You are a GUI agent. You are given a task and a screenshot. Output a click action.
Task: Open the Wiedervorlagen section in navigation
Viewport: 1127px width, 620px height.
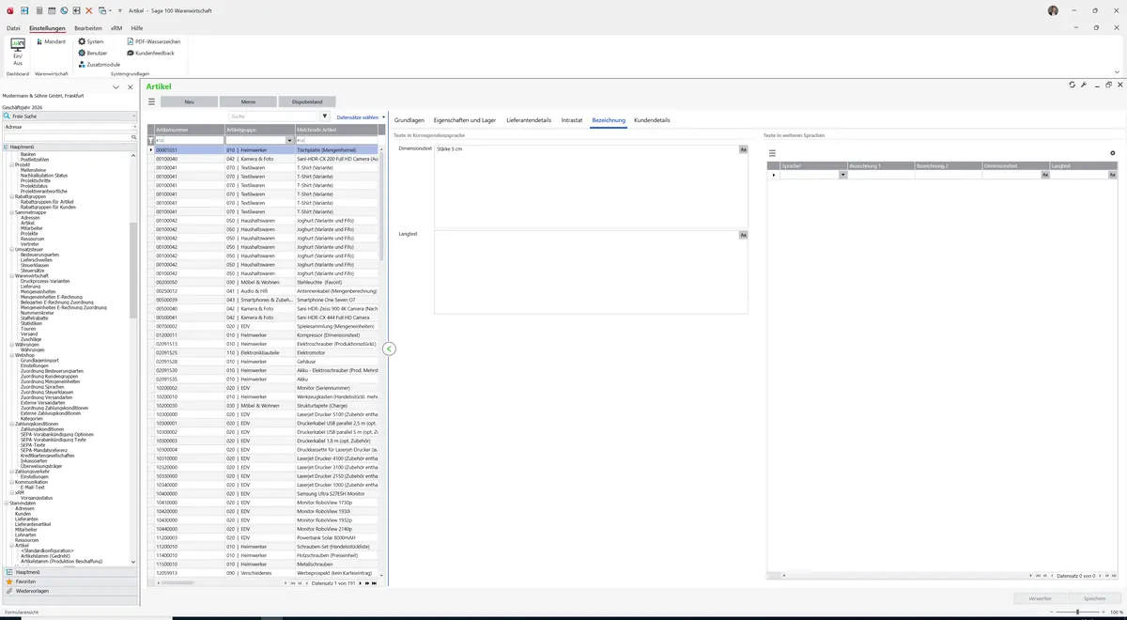point(68,591)
